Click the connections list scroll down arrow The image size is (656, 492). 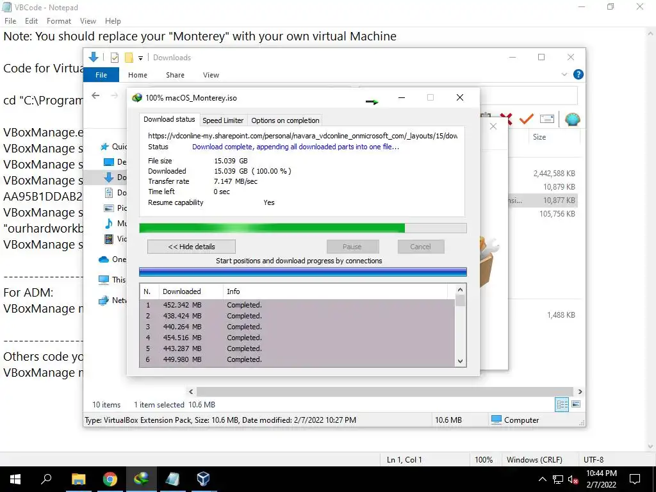pyautogui.click(x=460, y=361)
